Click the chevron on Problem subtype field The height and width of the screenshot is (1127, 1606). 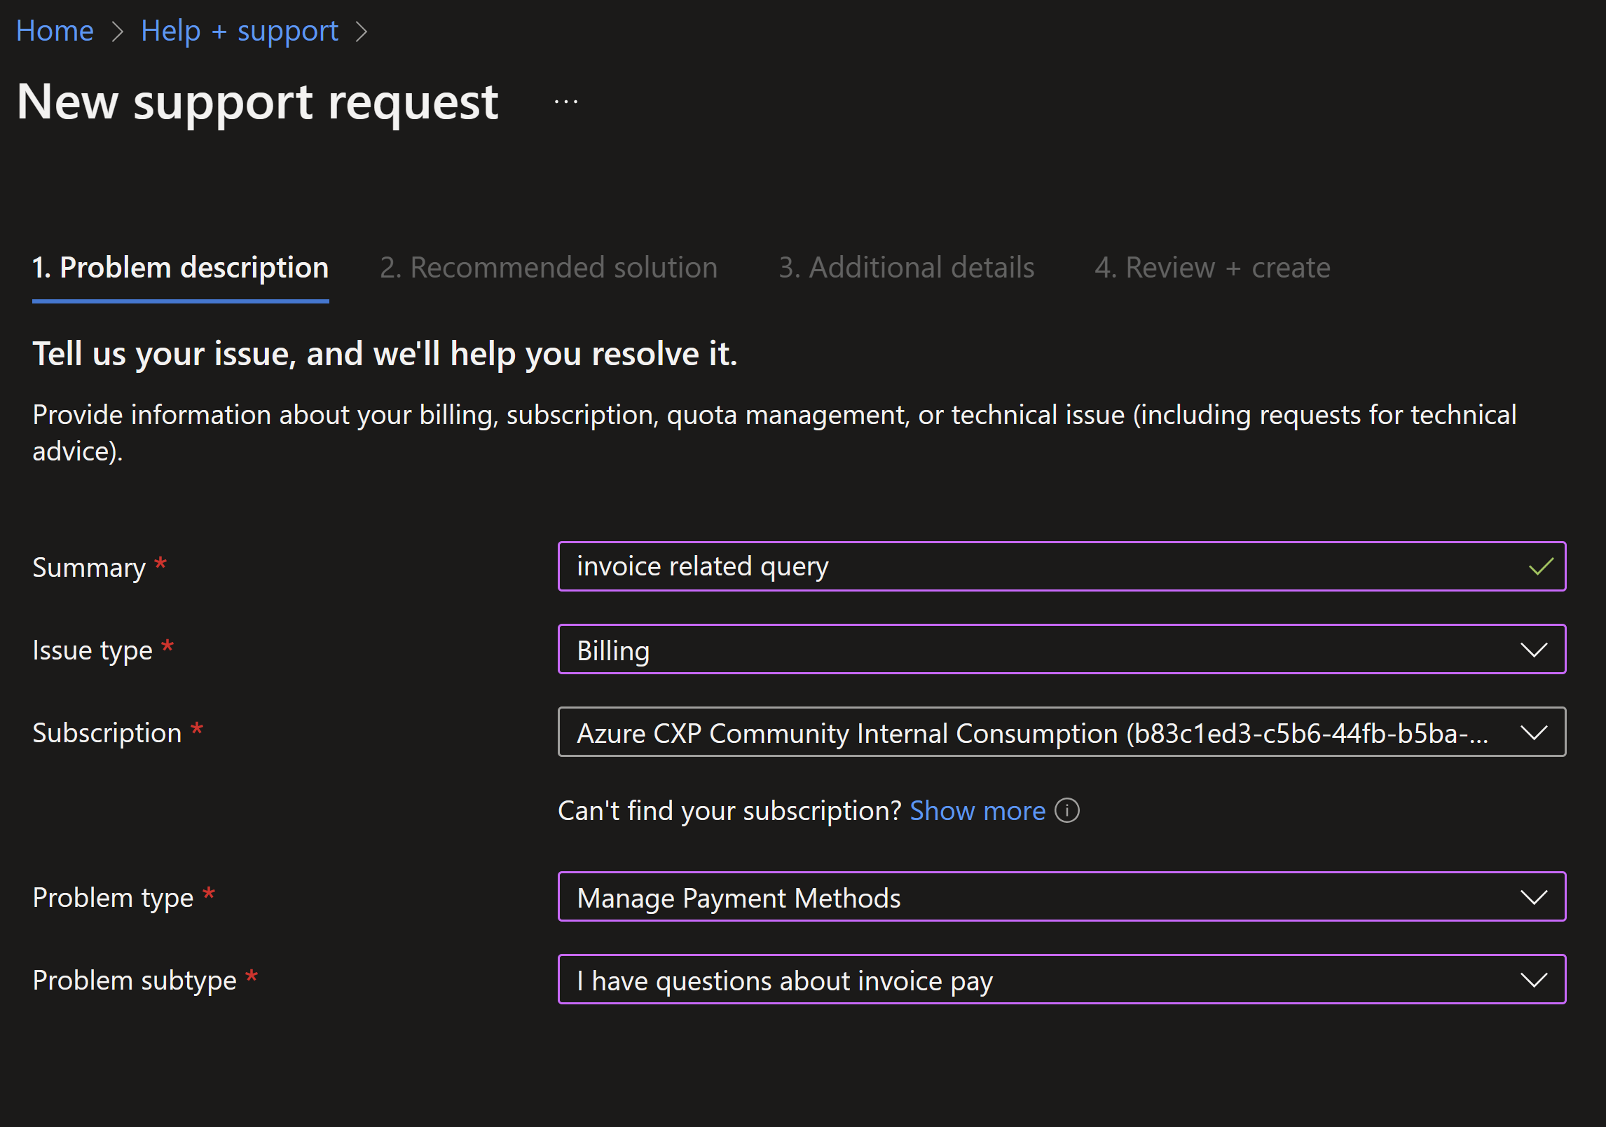[1534, 980]
